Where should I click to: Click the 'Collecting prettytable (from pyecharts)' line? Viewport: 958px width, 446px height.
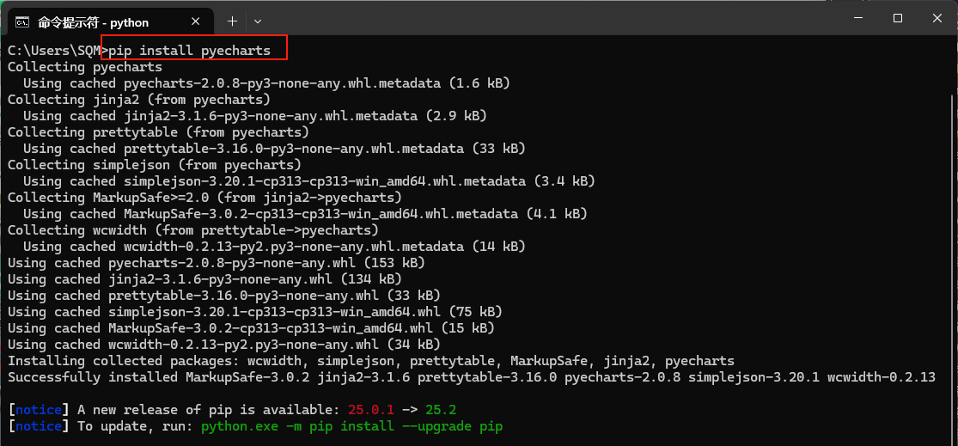tap(158, 132)
